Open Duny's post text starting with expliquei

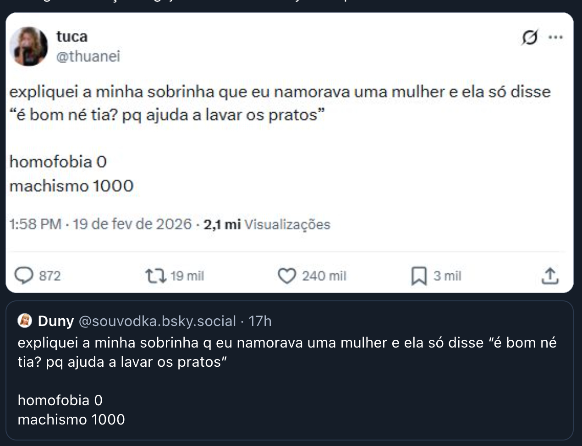(x=287, y=352)
